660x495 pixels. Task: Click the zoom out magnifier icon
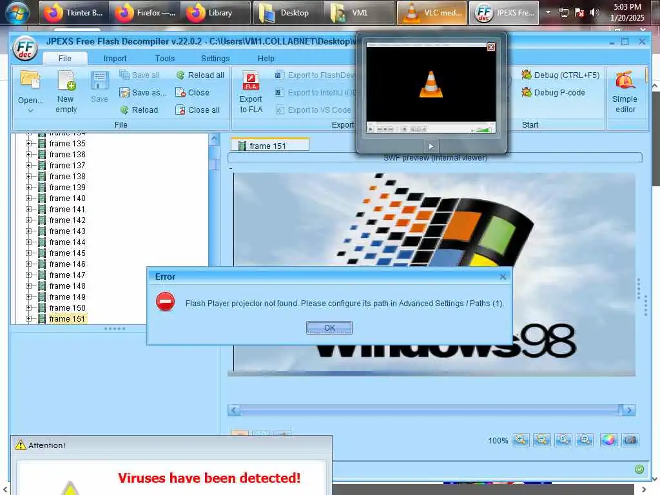[541, 440]
